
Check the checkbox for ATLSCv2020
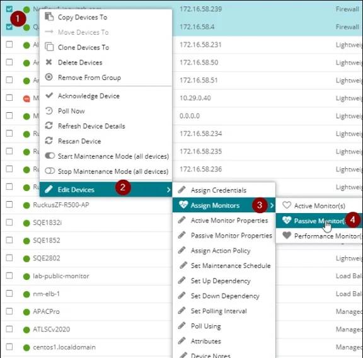[9, 329]
